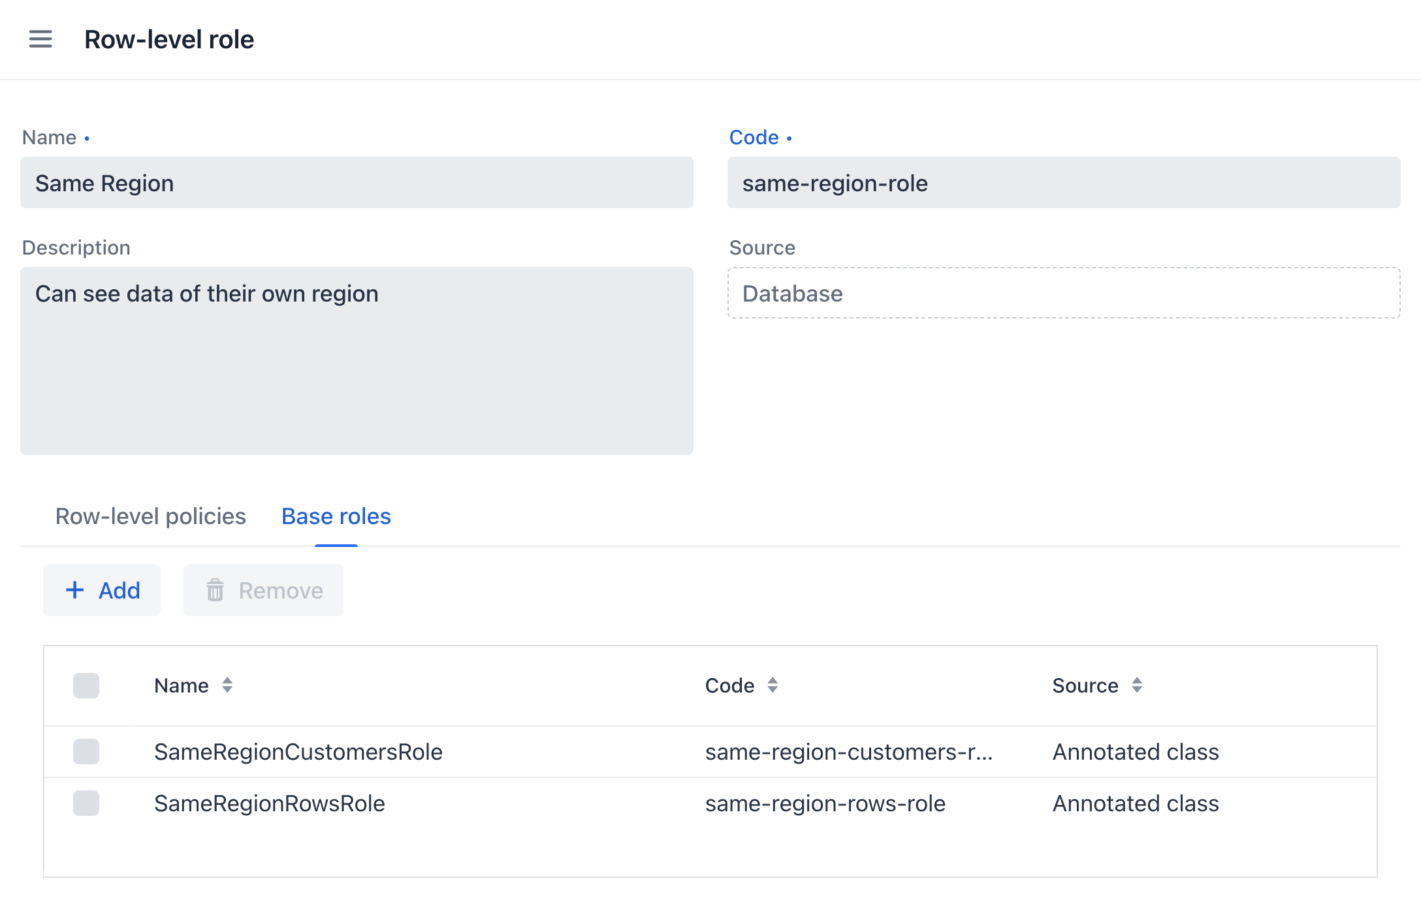This screenshot has height=919, width=1421.
Task: Click the plus icon on Add button
Action: coord(75,590)
